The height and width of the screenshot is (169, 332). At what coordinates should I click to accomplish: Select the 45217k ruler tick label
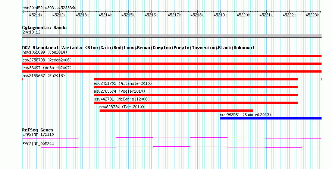(x=174, y=15)
